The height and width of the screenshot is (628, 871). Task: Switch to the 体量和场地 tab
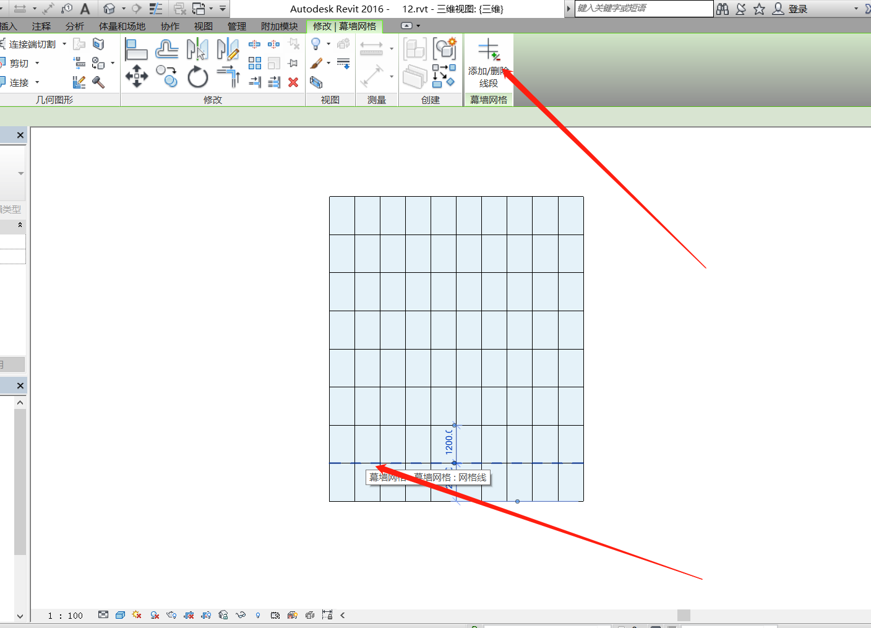coord(122,27)
